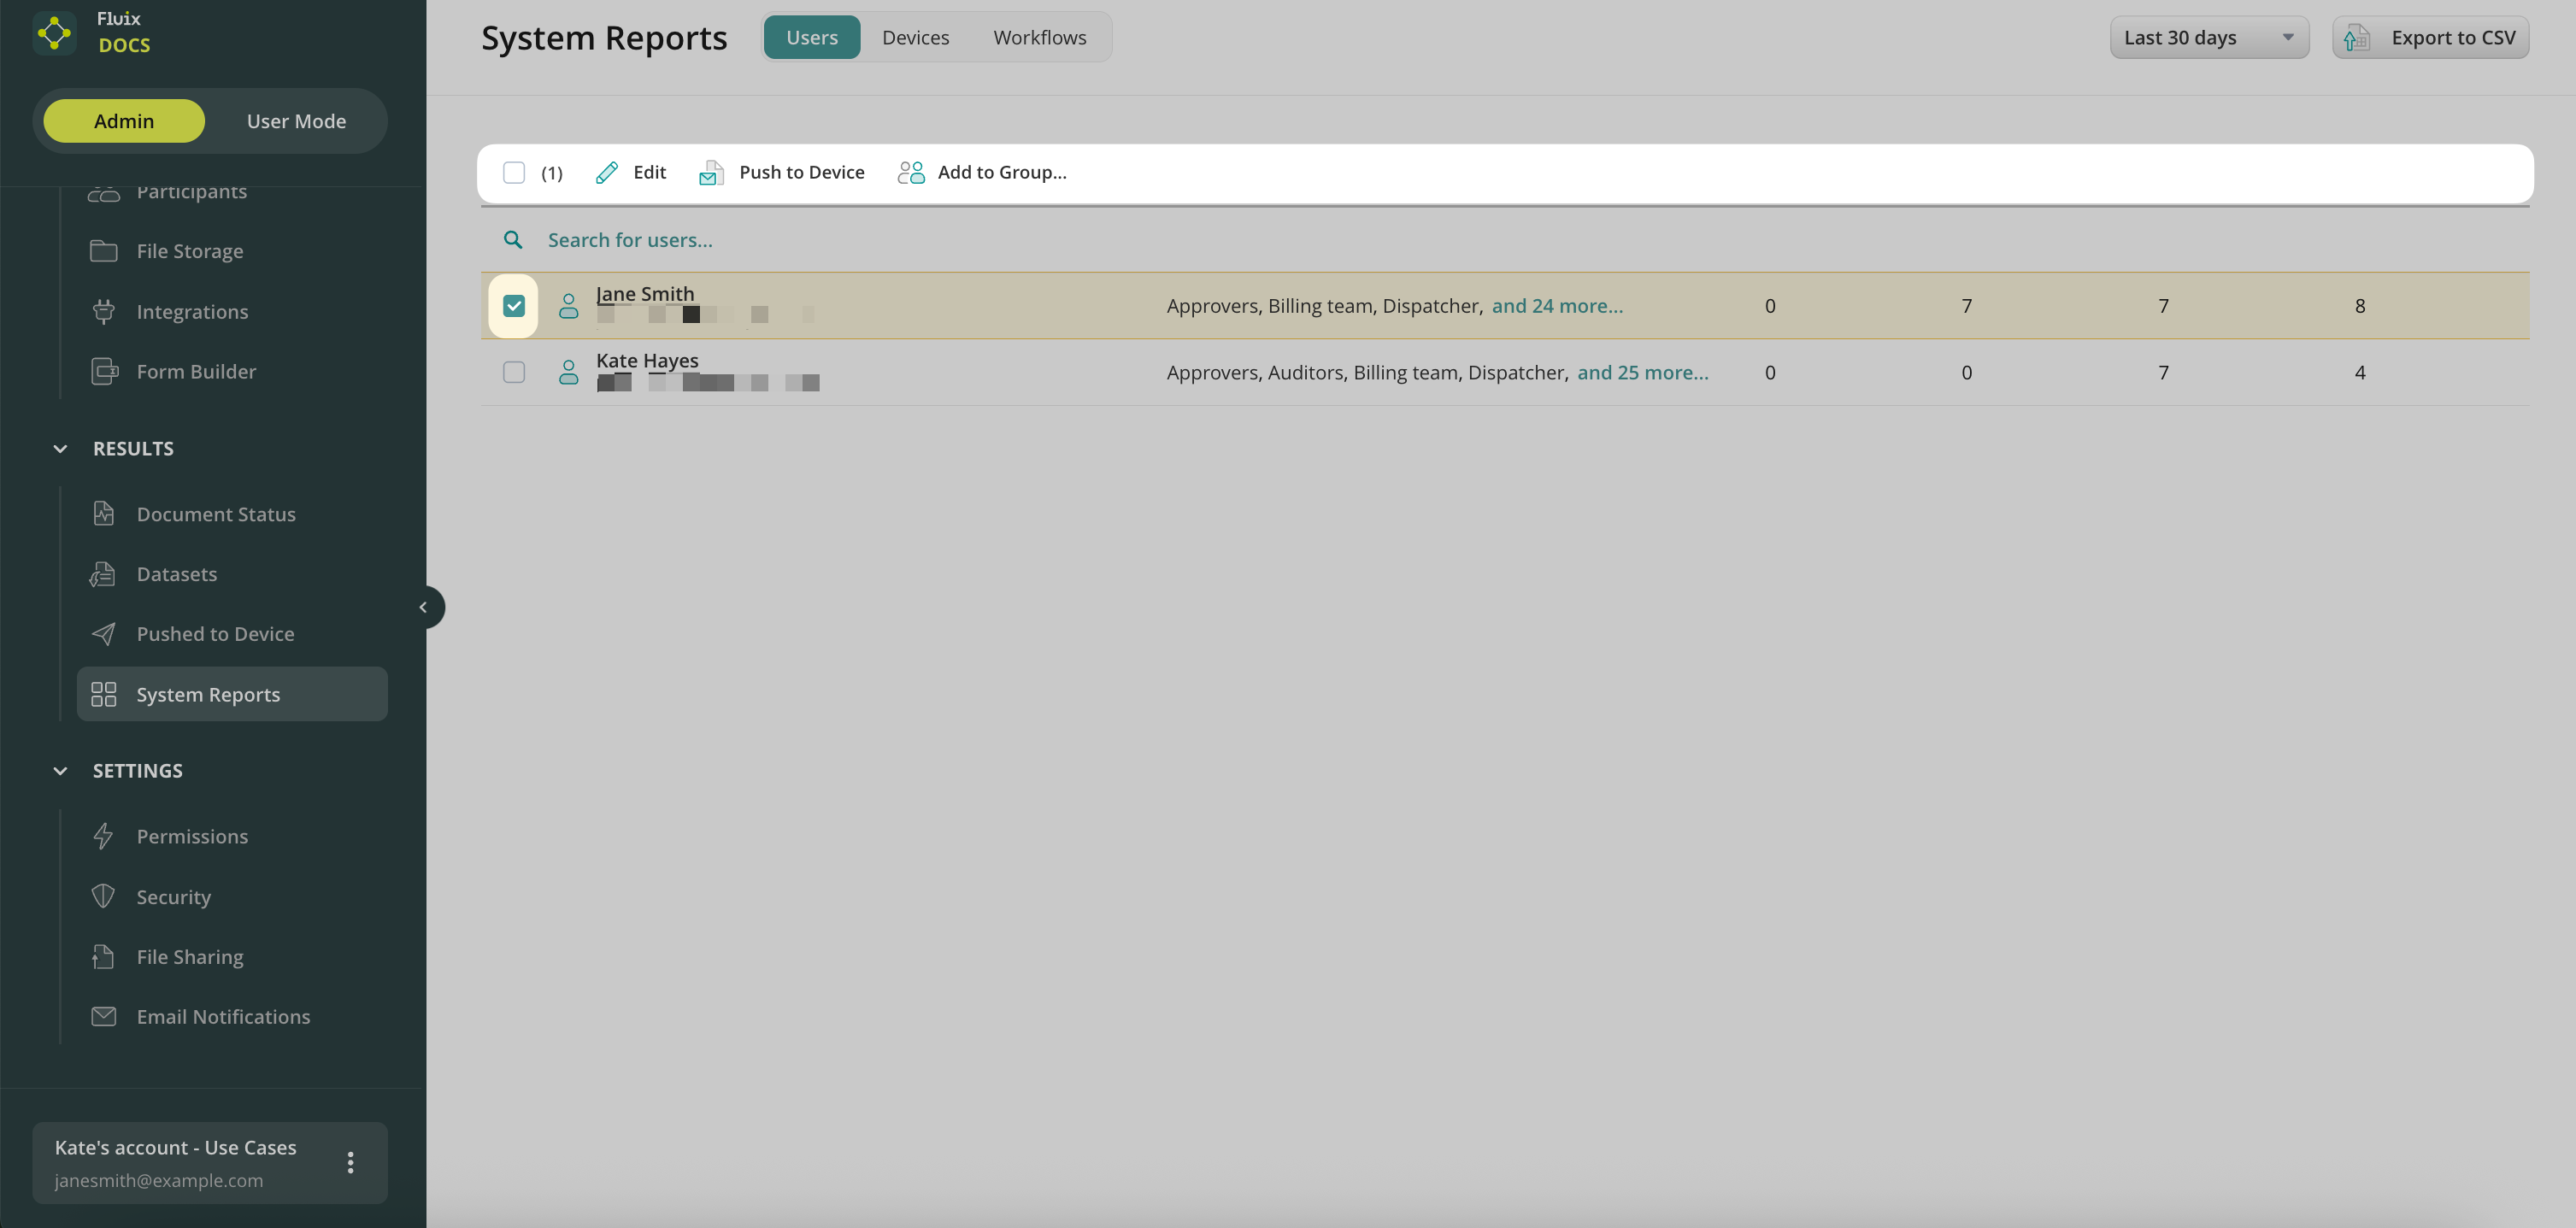Switch to User Mode
The image size is (2576, 1228).
tap(296, 121)
